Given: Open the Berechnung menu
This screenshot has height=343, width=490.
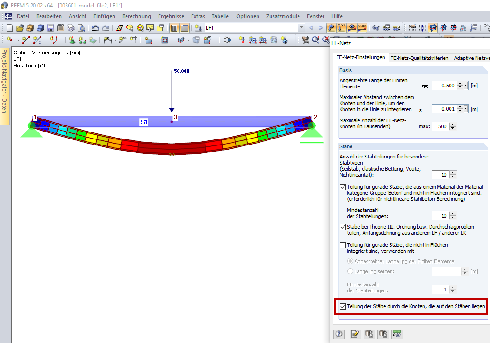Looking at the screenshot, I should [137, 16].
